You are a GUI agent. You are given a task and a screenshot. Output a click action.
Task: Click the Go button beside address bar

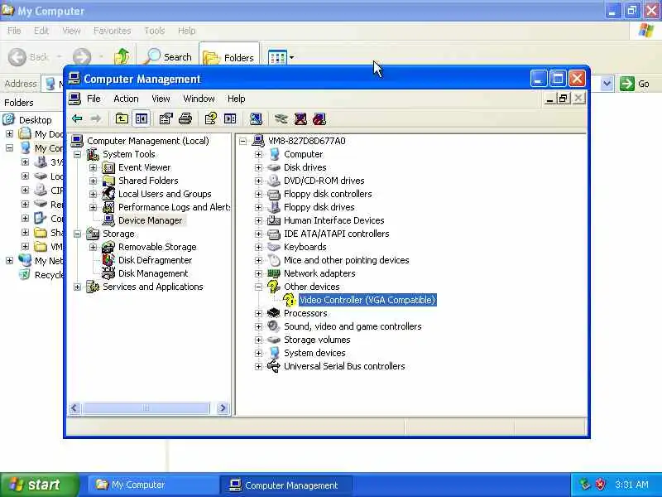(x=635, y=84)
